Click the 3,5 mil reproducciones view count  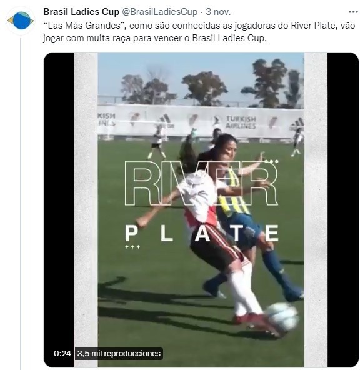click(119, 354)
